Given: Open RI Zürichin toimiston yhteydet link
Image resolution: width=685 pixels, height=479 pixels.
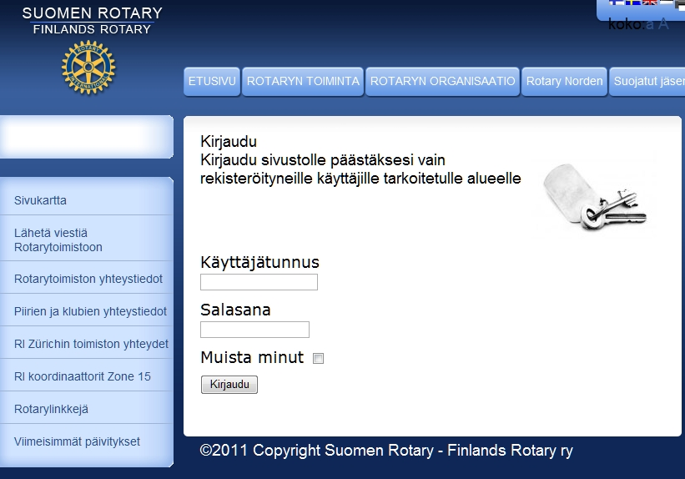Looking at the screenshot, I should (91, 344).
